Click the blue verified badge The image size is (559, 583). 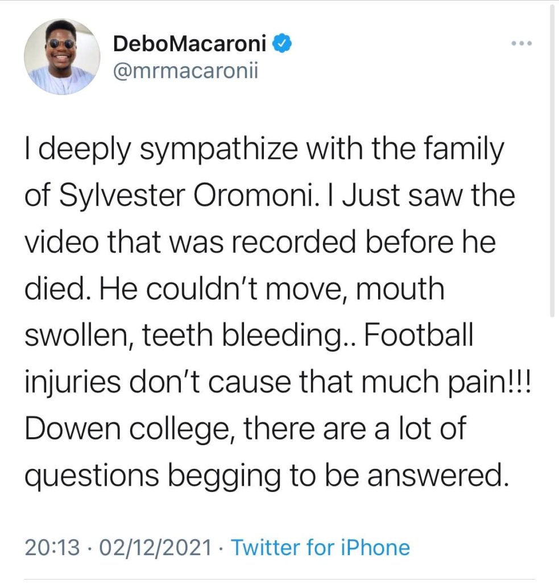[283, 44]
